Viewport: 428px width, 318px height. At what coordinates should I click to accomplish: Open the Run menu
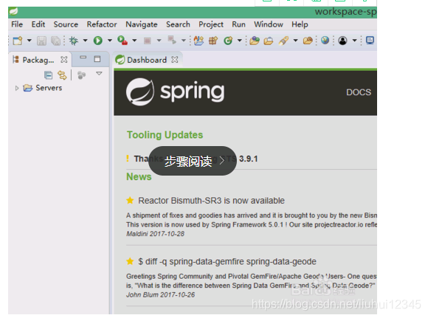pyautogui.click(x=238, y=24)
